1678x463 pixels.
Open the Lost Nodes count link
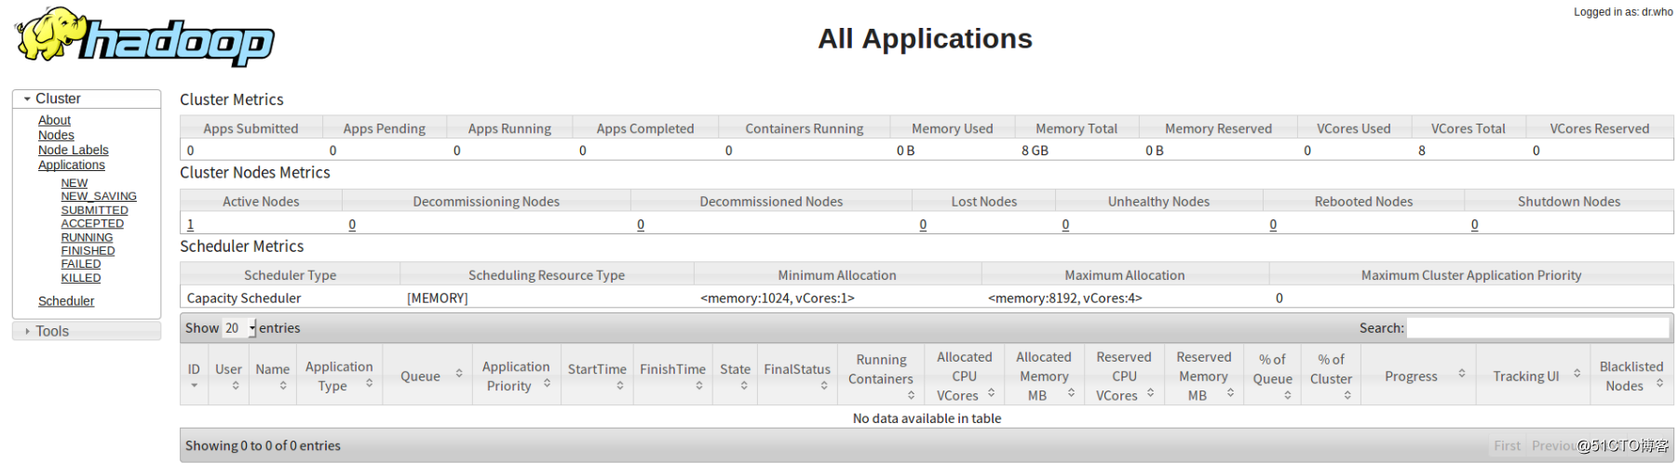tap(923, 224)
